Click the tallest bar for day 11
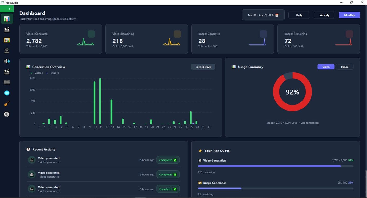 (100, 101)
